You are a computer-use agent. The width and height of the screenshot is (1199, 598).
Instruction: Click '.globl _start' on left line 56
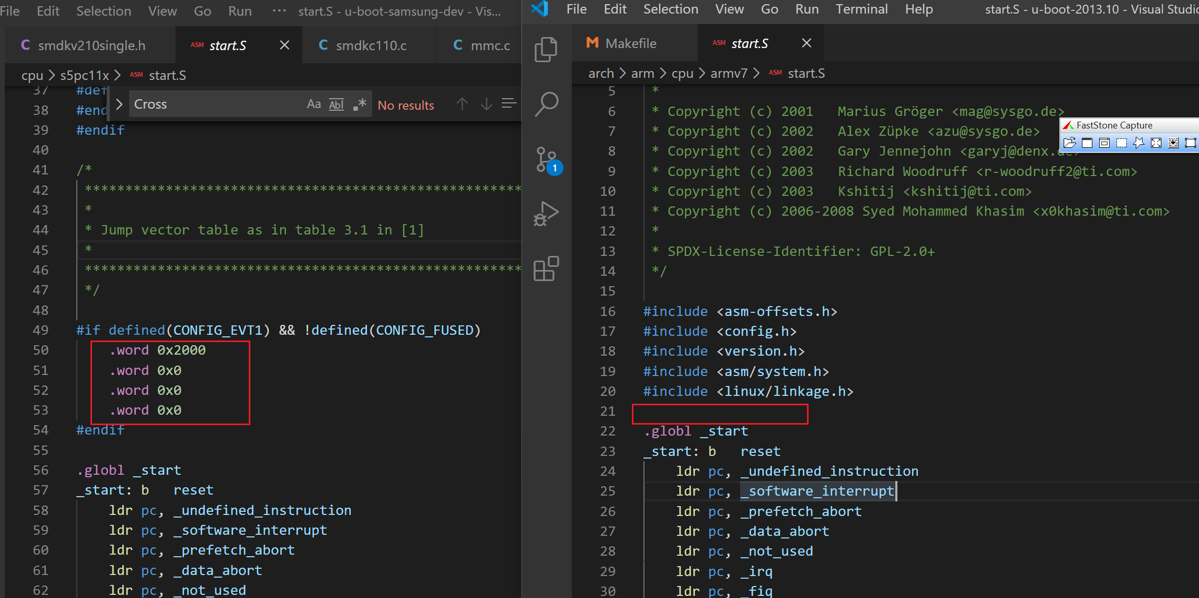pos(129,470)
